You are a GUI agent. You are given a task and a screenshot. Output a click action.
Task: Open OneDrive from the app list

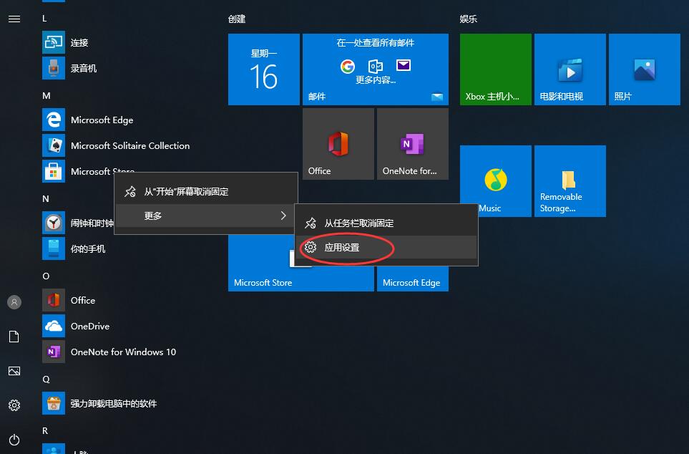pyautogui.click(x=90, y=326)
